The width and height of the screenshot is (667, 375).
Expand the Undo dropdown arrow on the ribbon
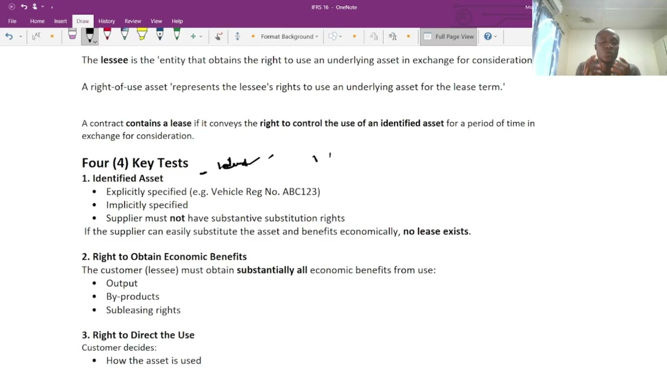coord(20,36)
